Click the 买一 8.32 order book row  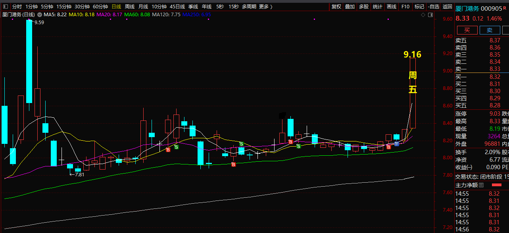(482, 77)
